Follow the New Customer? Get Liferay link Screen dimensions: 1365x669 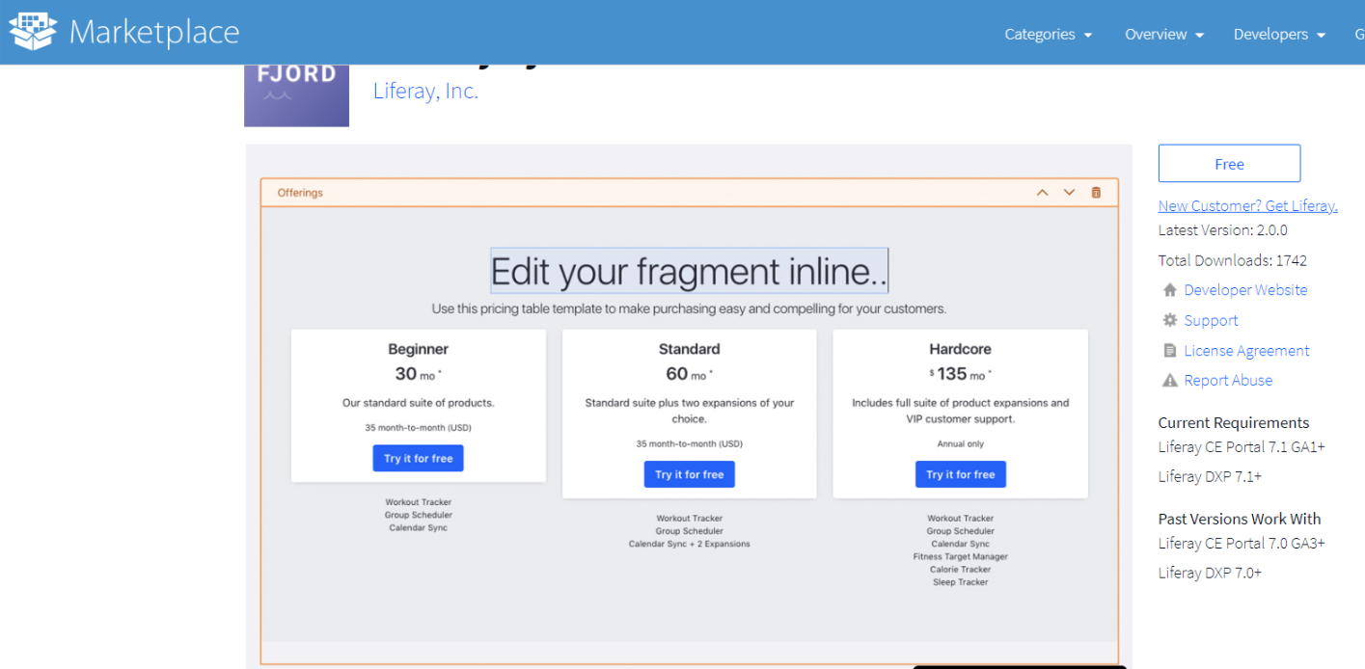pos(1247,206)
